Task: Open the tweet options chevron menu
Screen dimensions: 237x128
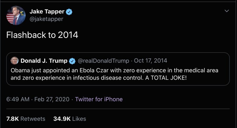Action: click(226, 11)
